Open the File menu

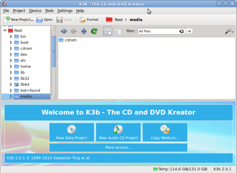point(6,11)
